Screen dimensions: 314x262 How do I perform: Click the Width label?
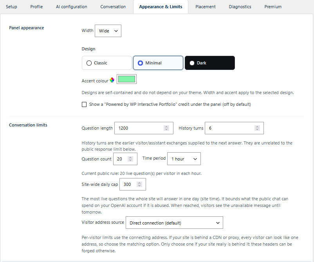tap(87, 30)
